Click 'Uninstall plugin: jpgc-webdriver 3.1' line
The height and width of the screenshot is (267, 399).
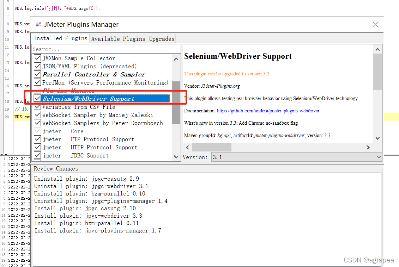click(91, 186)
